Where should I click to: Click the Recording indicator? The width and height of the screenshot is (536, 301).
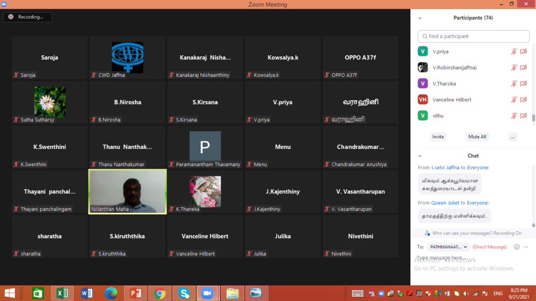pos(28,17)
